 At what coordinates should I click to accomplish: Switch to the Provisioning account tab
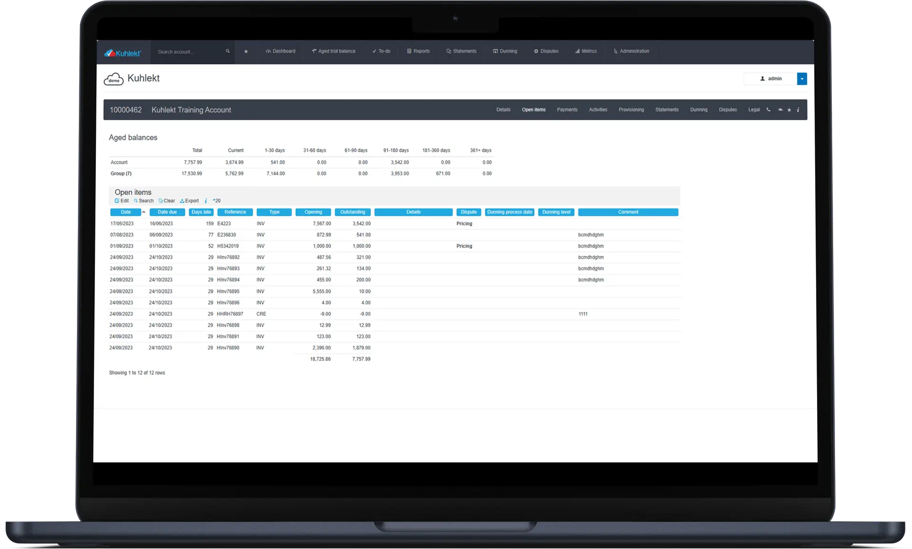(631, 110)
